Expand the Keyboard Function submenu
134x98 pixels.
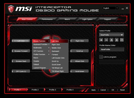click(x=41, y=44)
